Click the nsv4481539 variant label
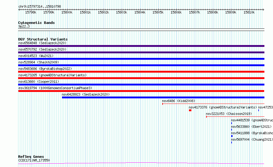This screenshot has height=167, width=273. coord(252,120)
